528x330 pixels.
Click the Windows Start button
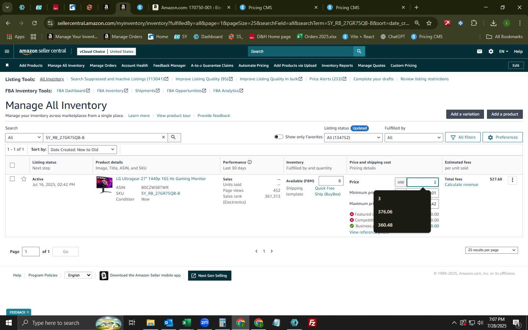pyautogui.click(x=9, y=323)
